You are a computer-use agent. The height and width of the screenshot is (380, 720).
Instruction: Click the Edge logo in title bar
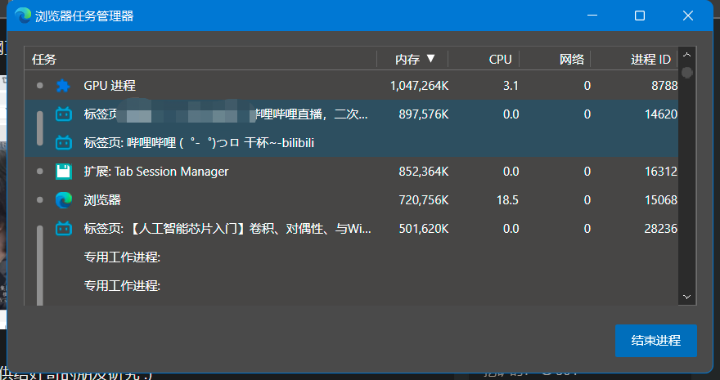click(23, 16)
